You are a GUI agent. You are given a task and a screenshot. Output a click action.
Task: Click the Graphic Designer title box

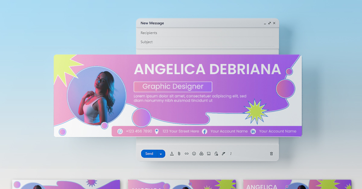tap(173, 87)
